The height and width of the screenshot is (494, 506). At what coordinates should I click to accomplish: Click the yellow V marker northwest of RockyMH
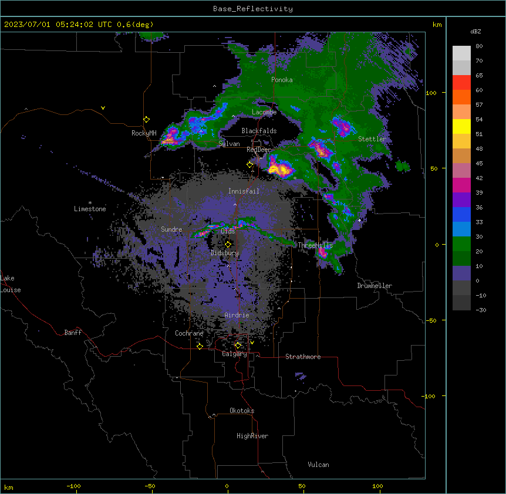103,108
